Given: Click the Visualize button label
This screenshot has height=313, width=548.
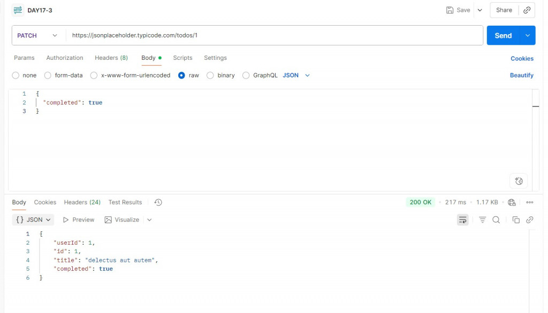Looking at the screenshot, I should pos(127,220).
